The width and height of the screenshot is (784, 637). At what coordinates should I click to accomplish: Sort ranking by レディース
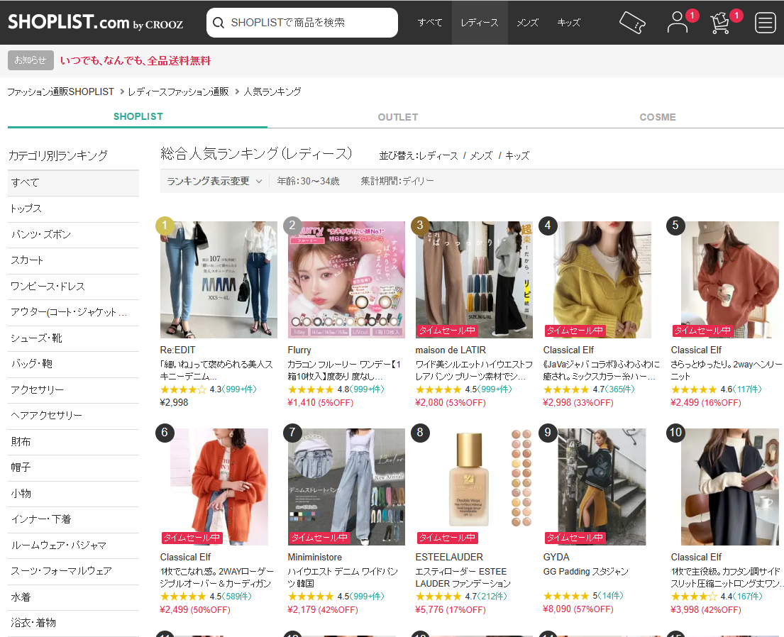(x=438, y=155)
